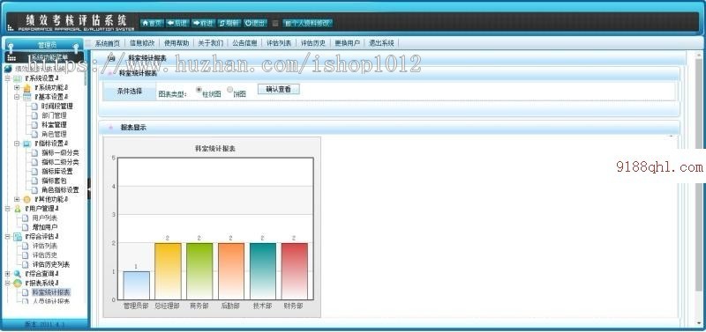Click the 综合评估 icon in tree

tap(18, 236)
